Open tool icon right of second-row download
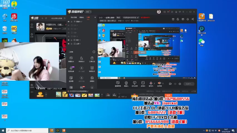Screen dimensions: 237x133 click(92, 69)
